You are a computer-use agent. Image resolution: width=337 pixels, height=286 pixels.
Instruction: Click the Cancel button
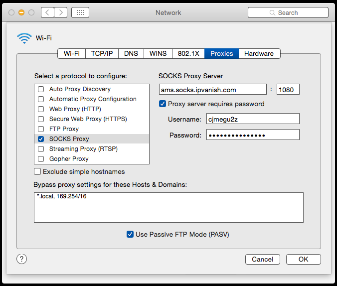[x=263, y=260]
